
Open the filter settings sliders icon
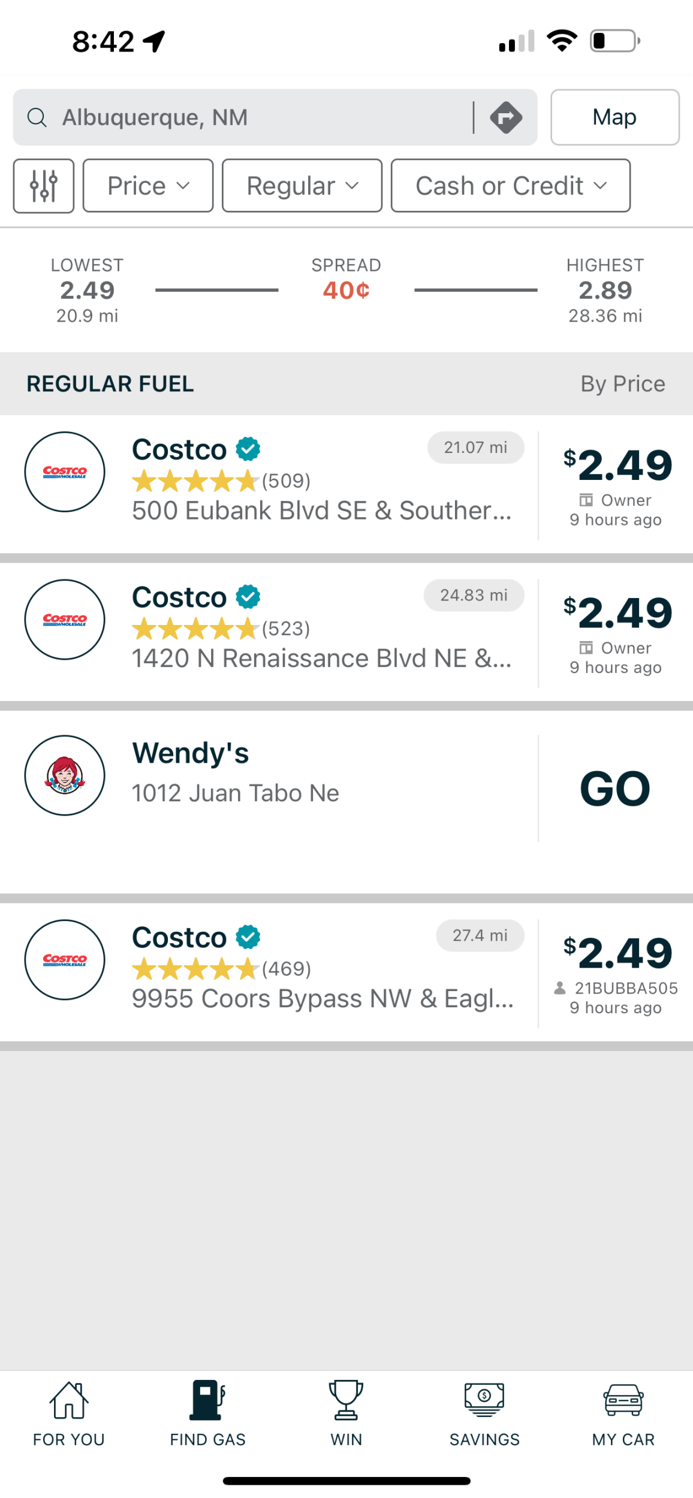(x=44, y=186)
